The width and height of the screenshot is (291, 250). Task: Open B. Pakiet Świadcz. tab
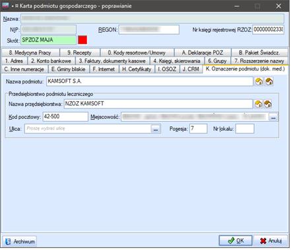[x=259, y=53]
